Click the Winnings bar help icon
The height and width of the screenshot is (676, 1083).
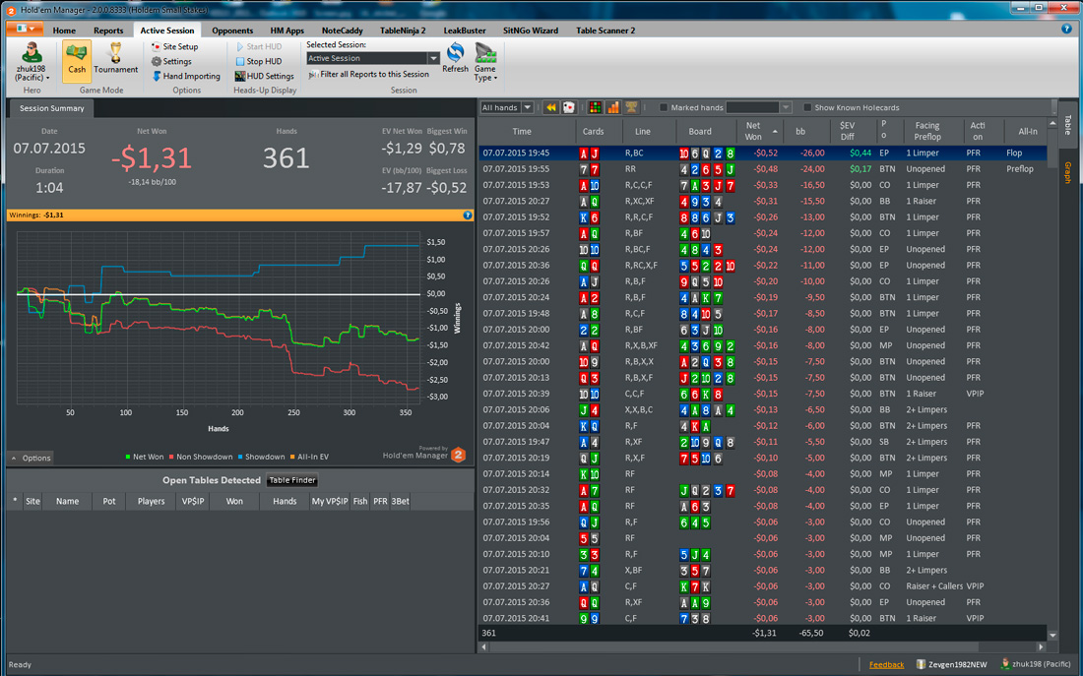tap(468, 215)
